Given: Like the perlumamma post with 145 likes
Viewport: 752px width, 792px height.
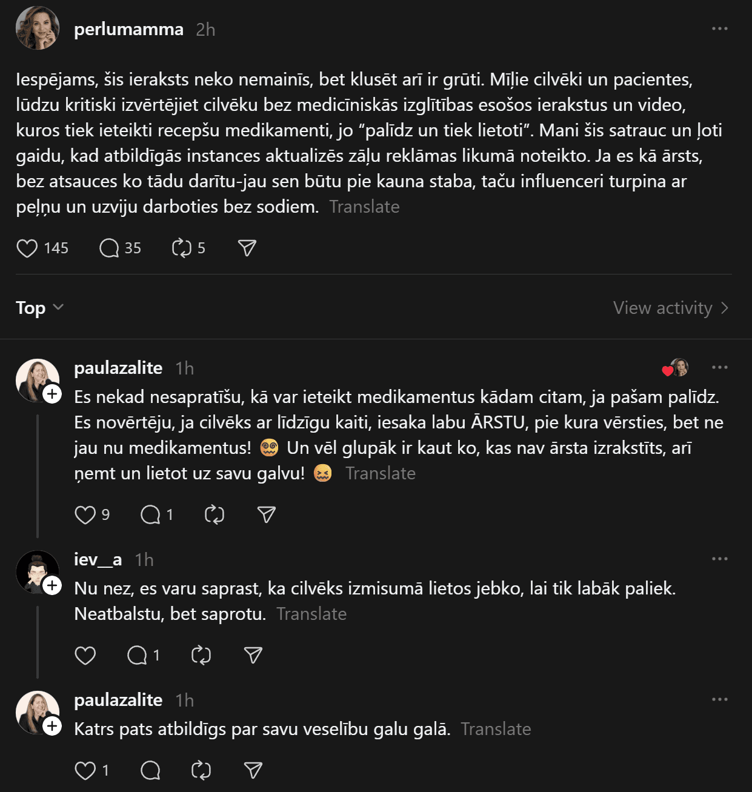Looking at the screenshot, I should pyautogui.click(x=27, y=248).
